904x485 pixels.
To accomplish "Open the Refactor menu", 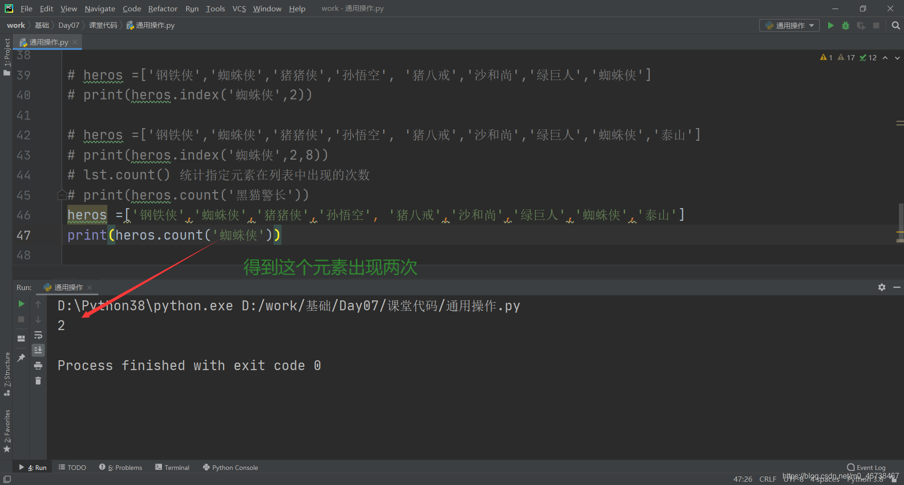I will [x=162, y=8].
